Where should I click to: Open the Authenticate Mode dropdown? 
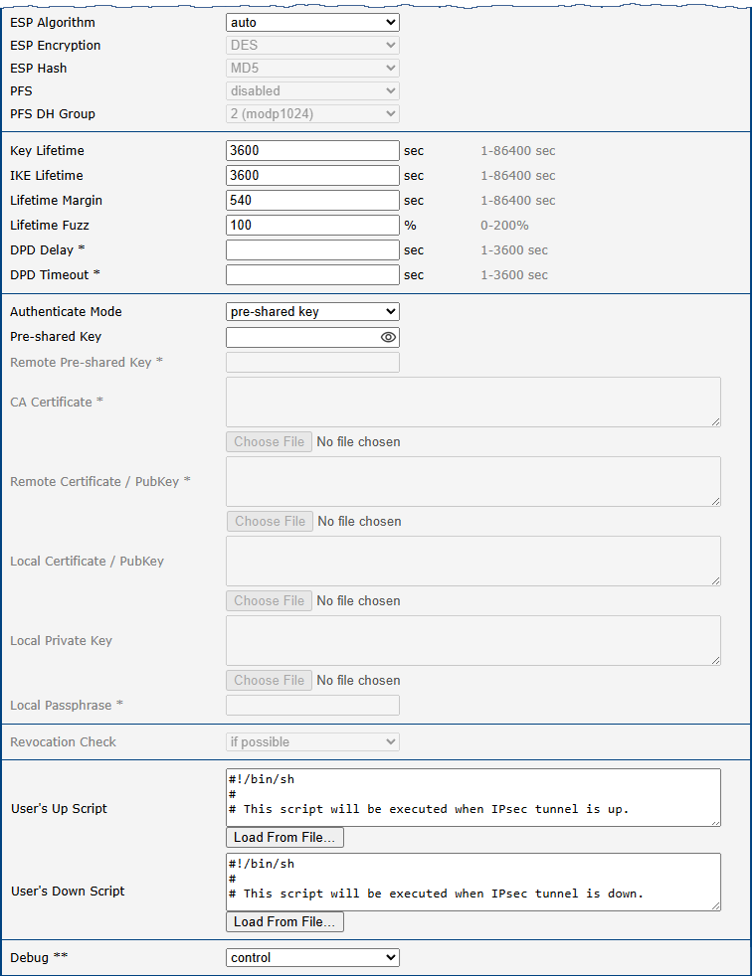coord(312,311)
